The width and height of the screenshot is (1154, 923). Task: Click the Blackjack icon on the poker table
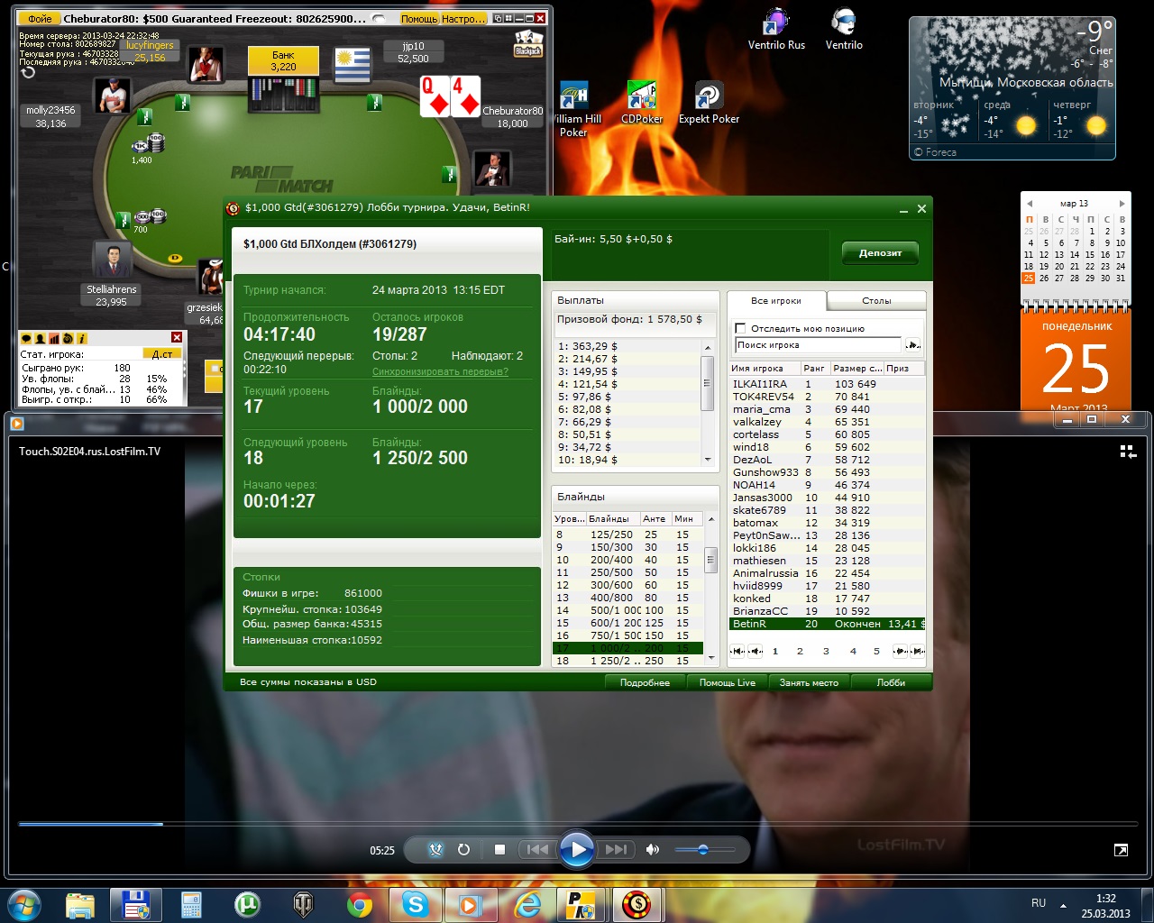[528, 42]
